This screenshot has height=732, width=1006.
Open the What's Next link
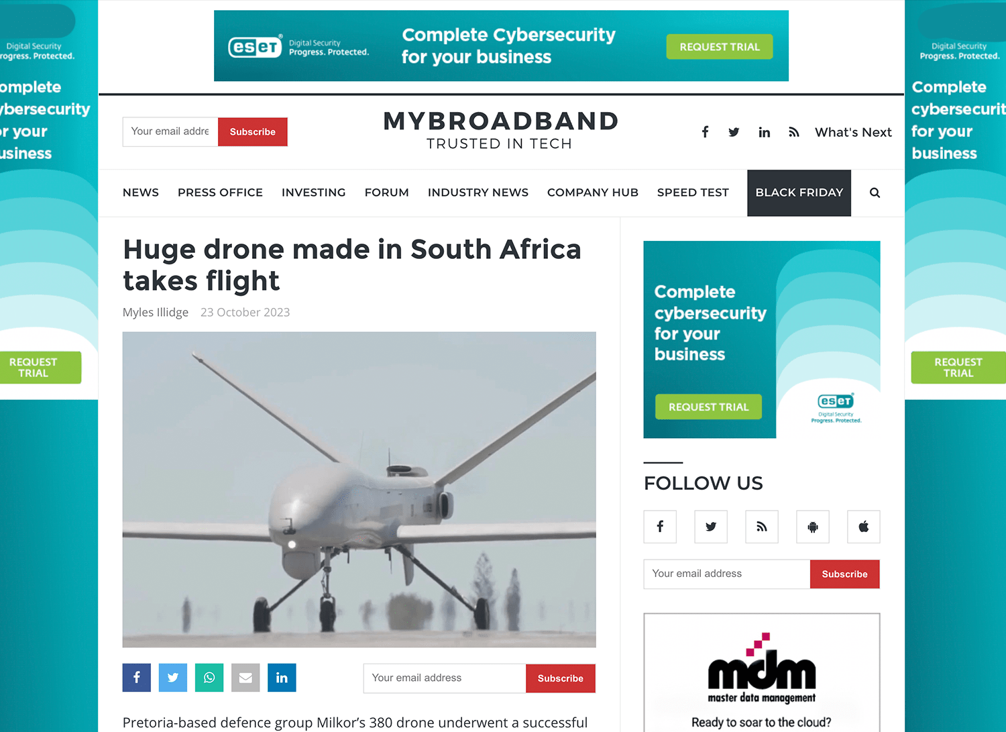(x=853, y=132)
